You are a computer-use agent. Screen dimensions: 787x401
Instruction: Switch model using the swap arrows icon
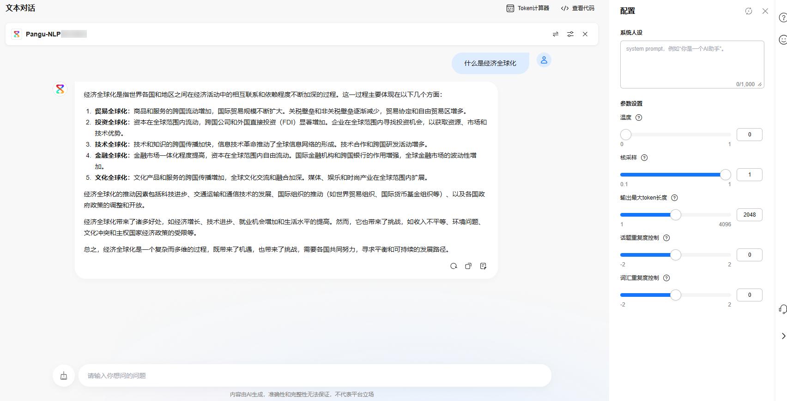[x=556, y=34]
